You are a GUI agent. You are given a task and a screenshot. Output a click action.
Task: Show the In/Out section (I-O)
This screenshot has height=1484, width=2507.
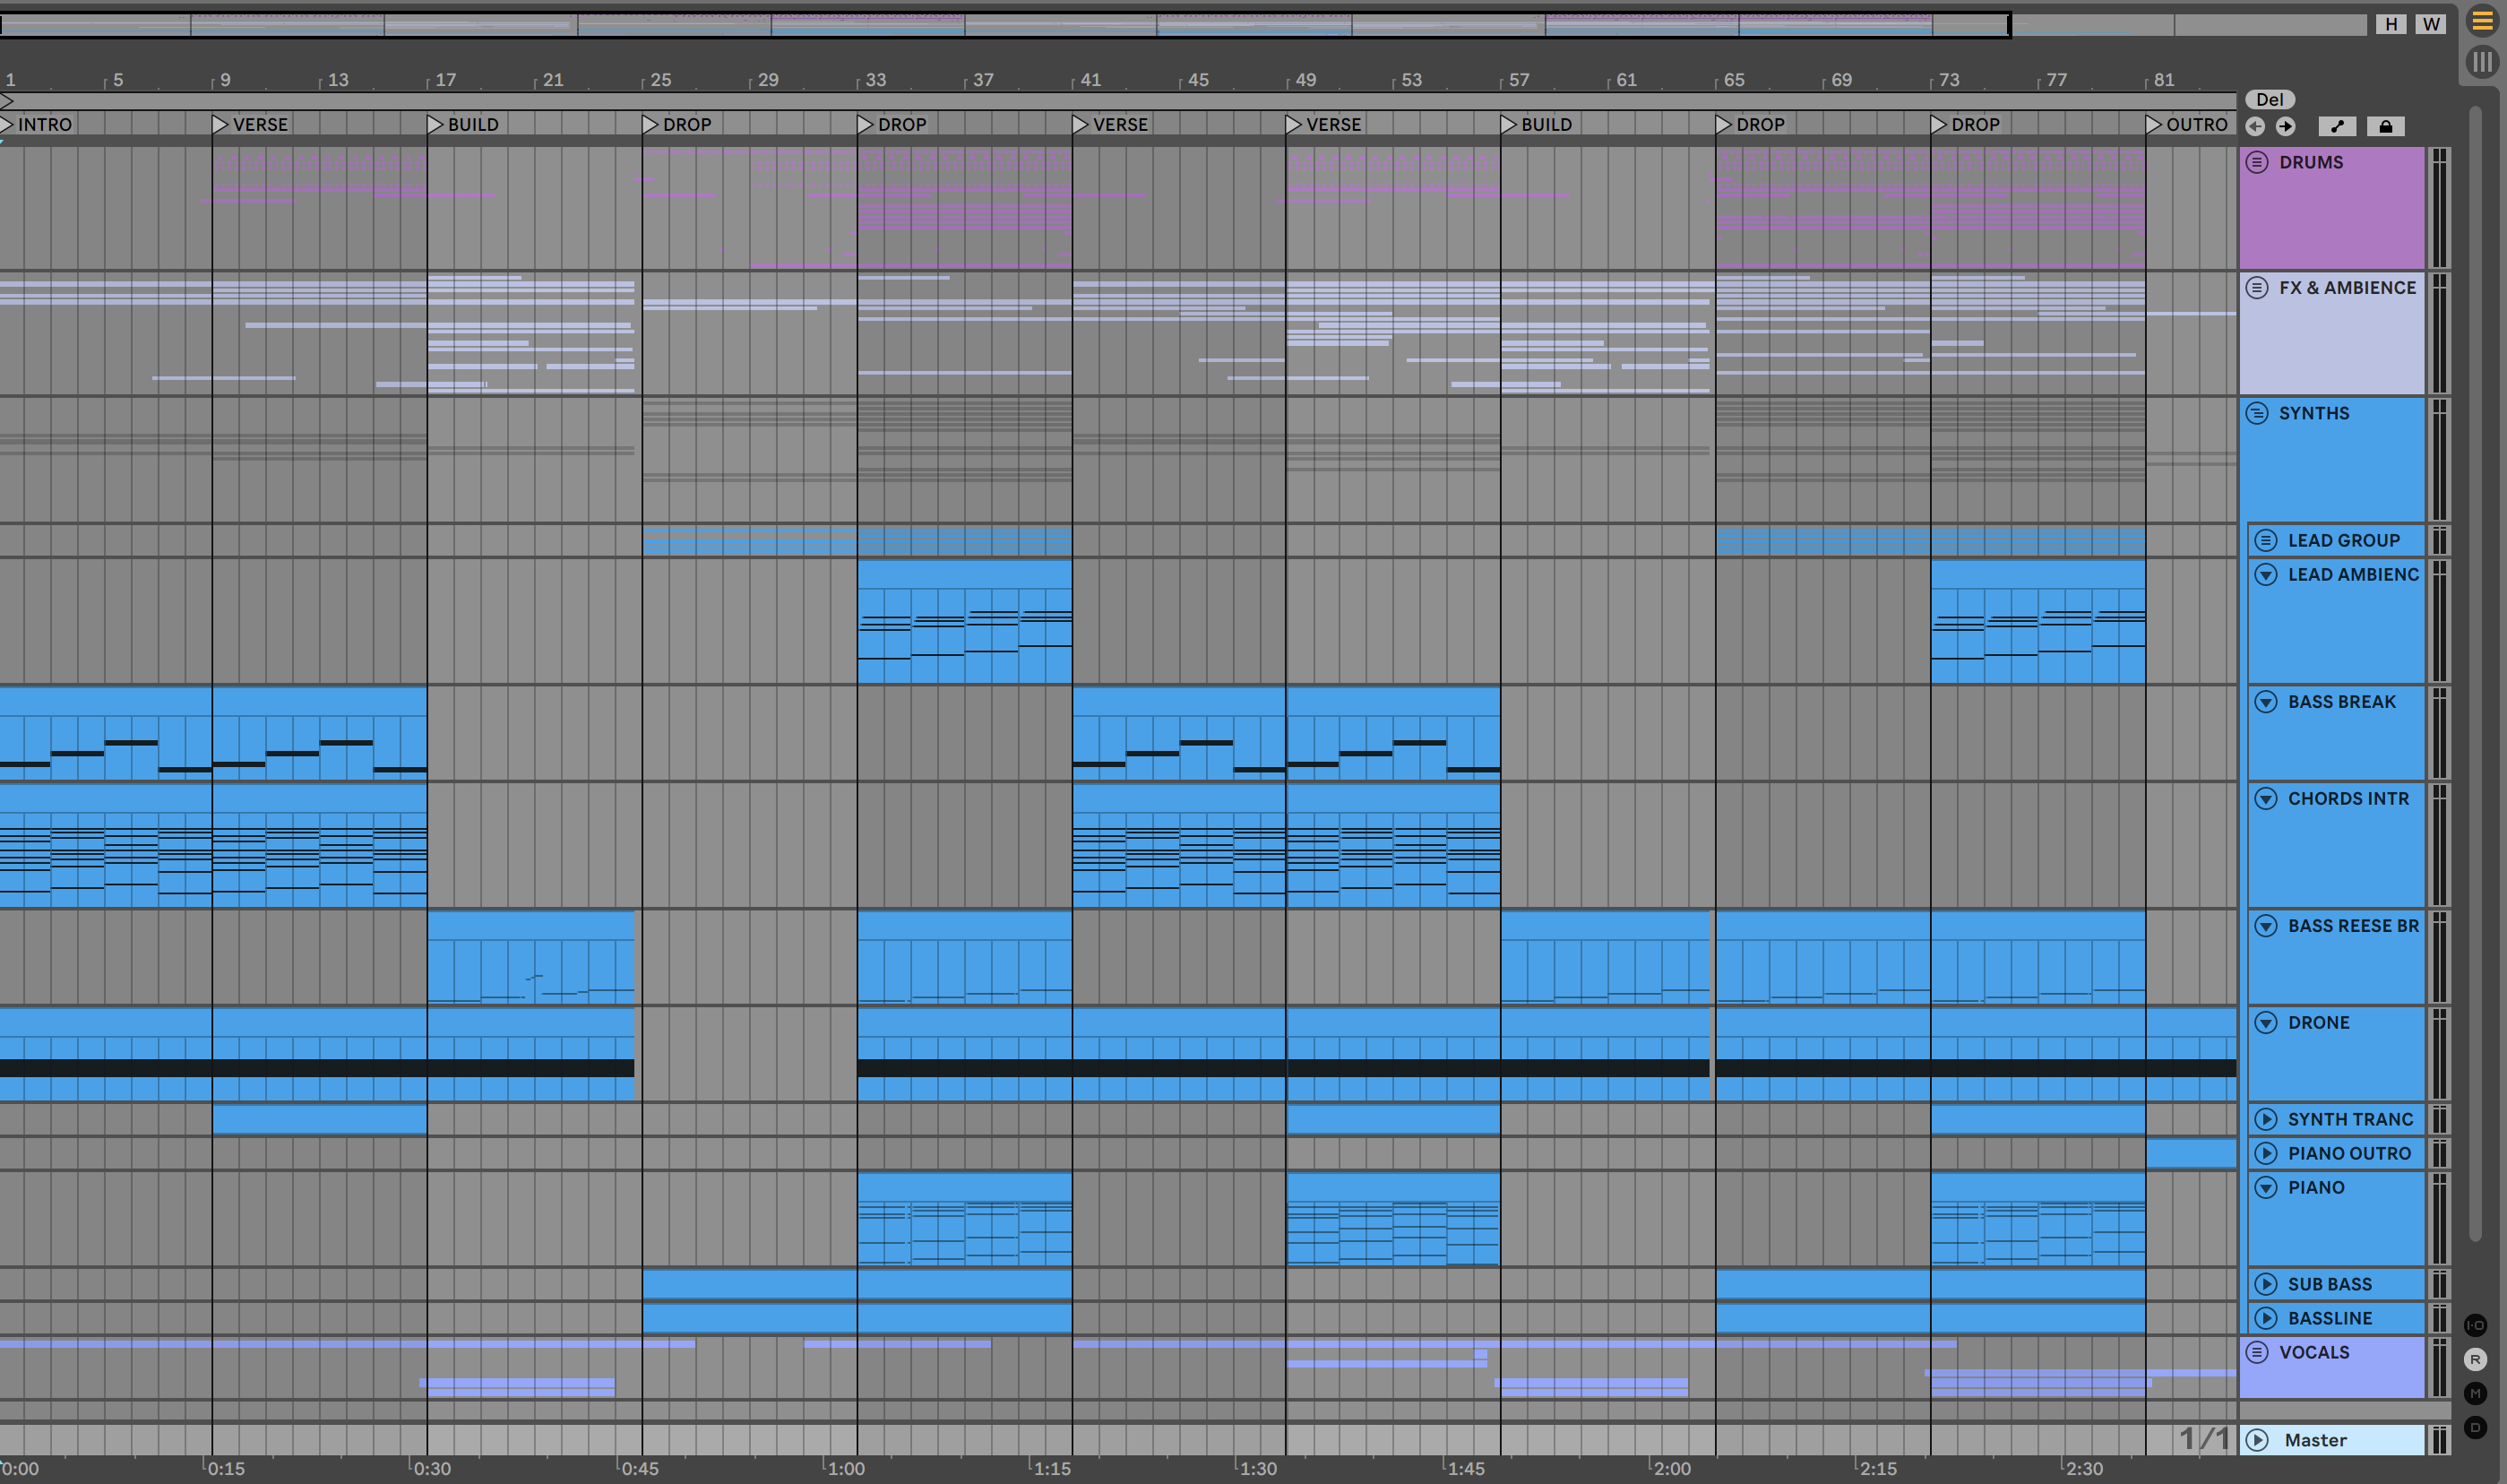(2475, 1325)
